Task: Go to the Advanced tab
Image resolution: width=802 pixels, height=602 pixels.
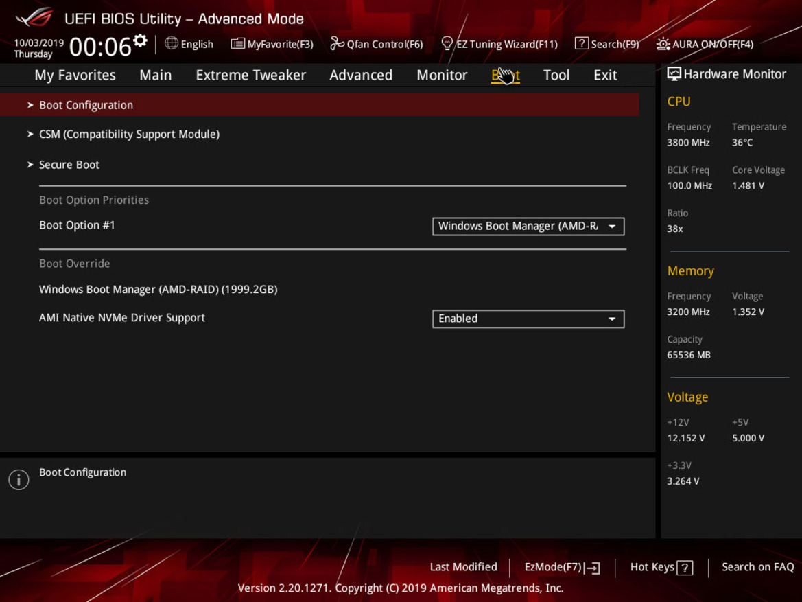Action: [x=361, y=76]
